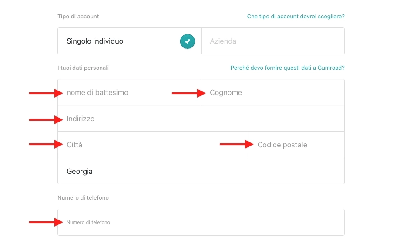
Task: Click the red arrow pointing to Codice postale
Action: pyautogui.click(x=236, y=144)
